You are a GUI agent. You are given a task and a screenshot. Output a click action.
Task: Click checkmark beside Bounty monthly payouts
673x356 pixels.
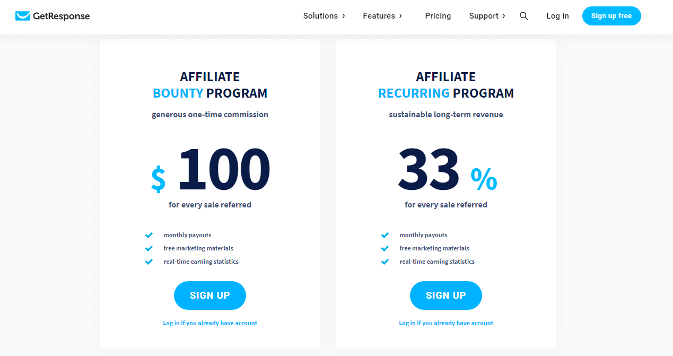click(x=149, y=235)
